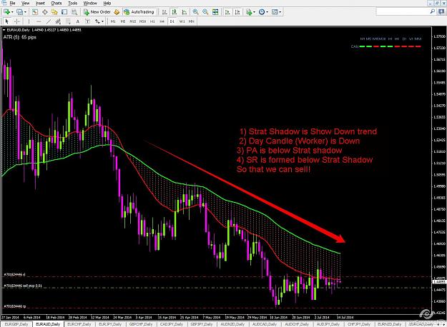Toggle the Navigator star-folder icon
This screenshot has width=447, height=327.
coord(54,12)
